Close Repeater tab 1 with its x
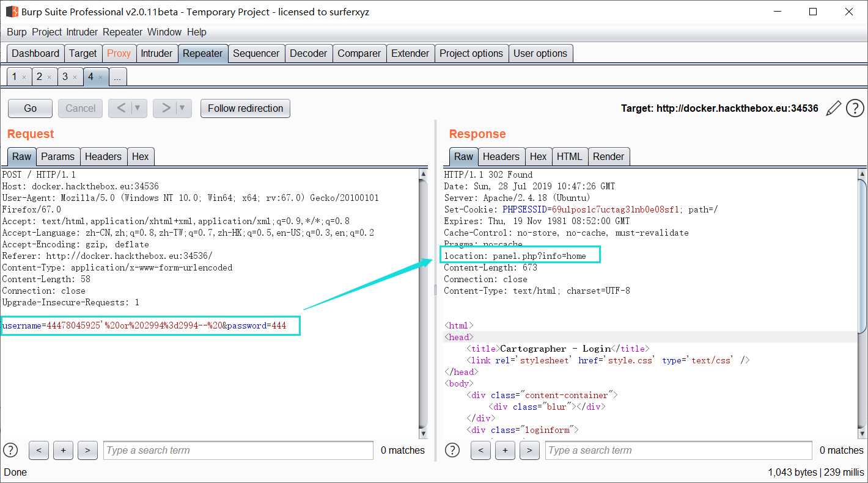 coord(24,77)
